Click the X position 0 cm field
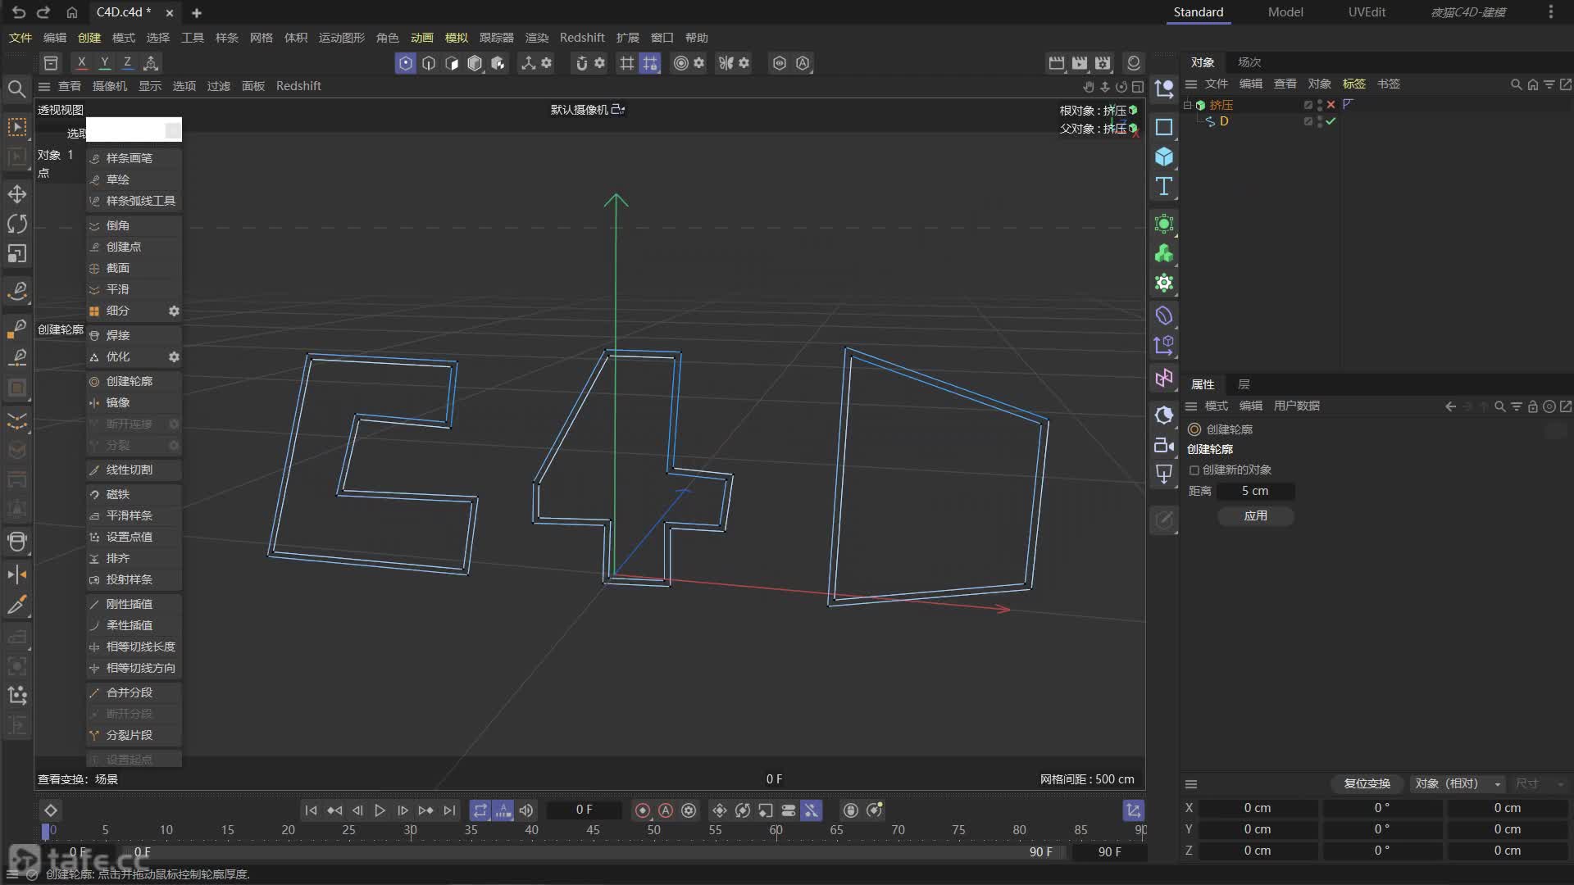 tap(1257, 808)
